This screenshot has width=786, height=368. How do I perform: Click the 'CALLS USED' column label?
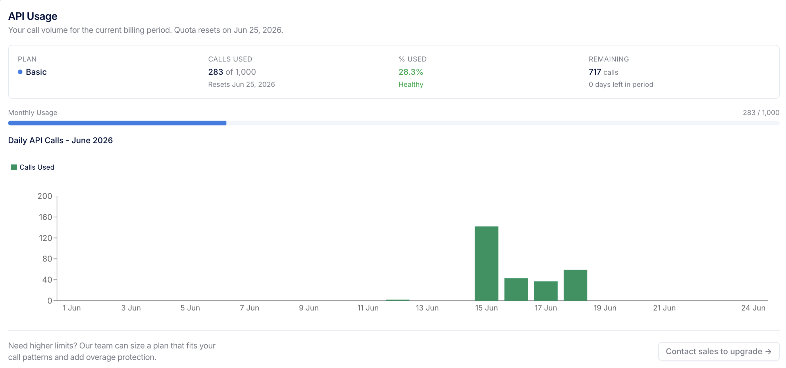(230, 59)
